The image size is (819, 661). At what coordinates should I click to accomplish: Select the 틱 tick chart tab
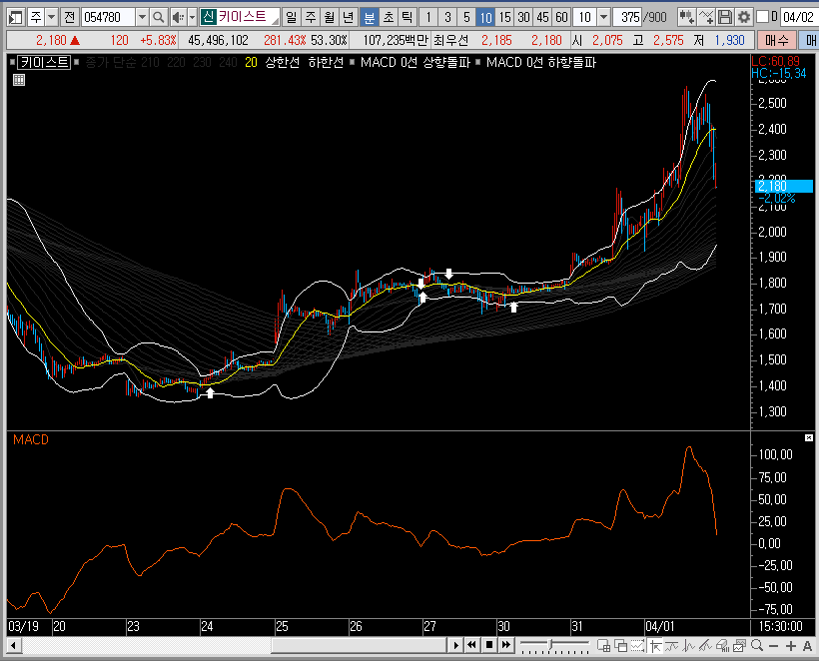click(x=407, y=17)
